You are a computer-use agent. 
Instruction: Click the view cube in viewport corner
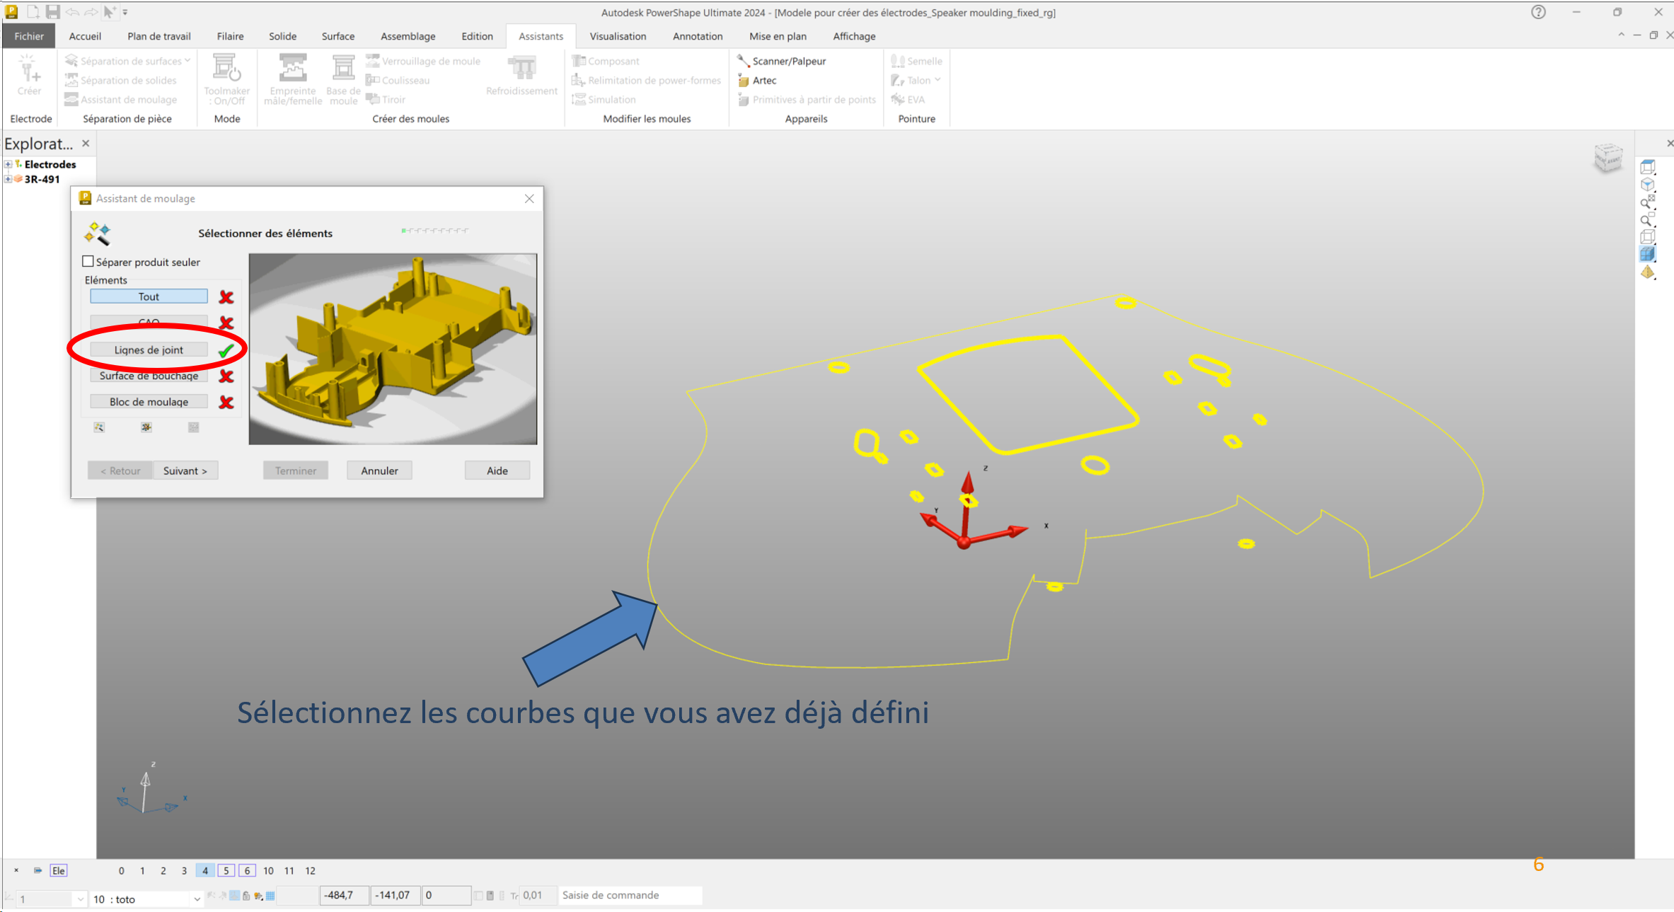1607,157
